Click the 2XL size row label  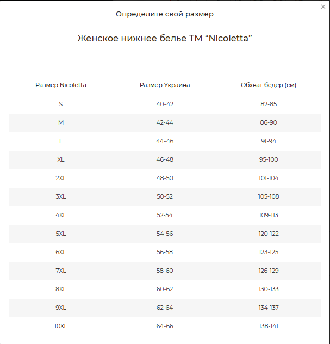click(x=61, y=178)
